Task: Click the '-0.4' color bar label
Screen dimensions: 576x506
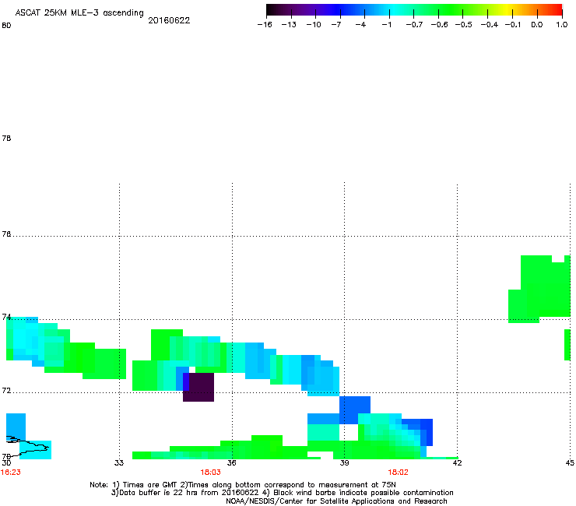Action: (490, 25)
